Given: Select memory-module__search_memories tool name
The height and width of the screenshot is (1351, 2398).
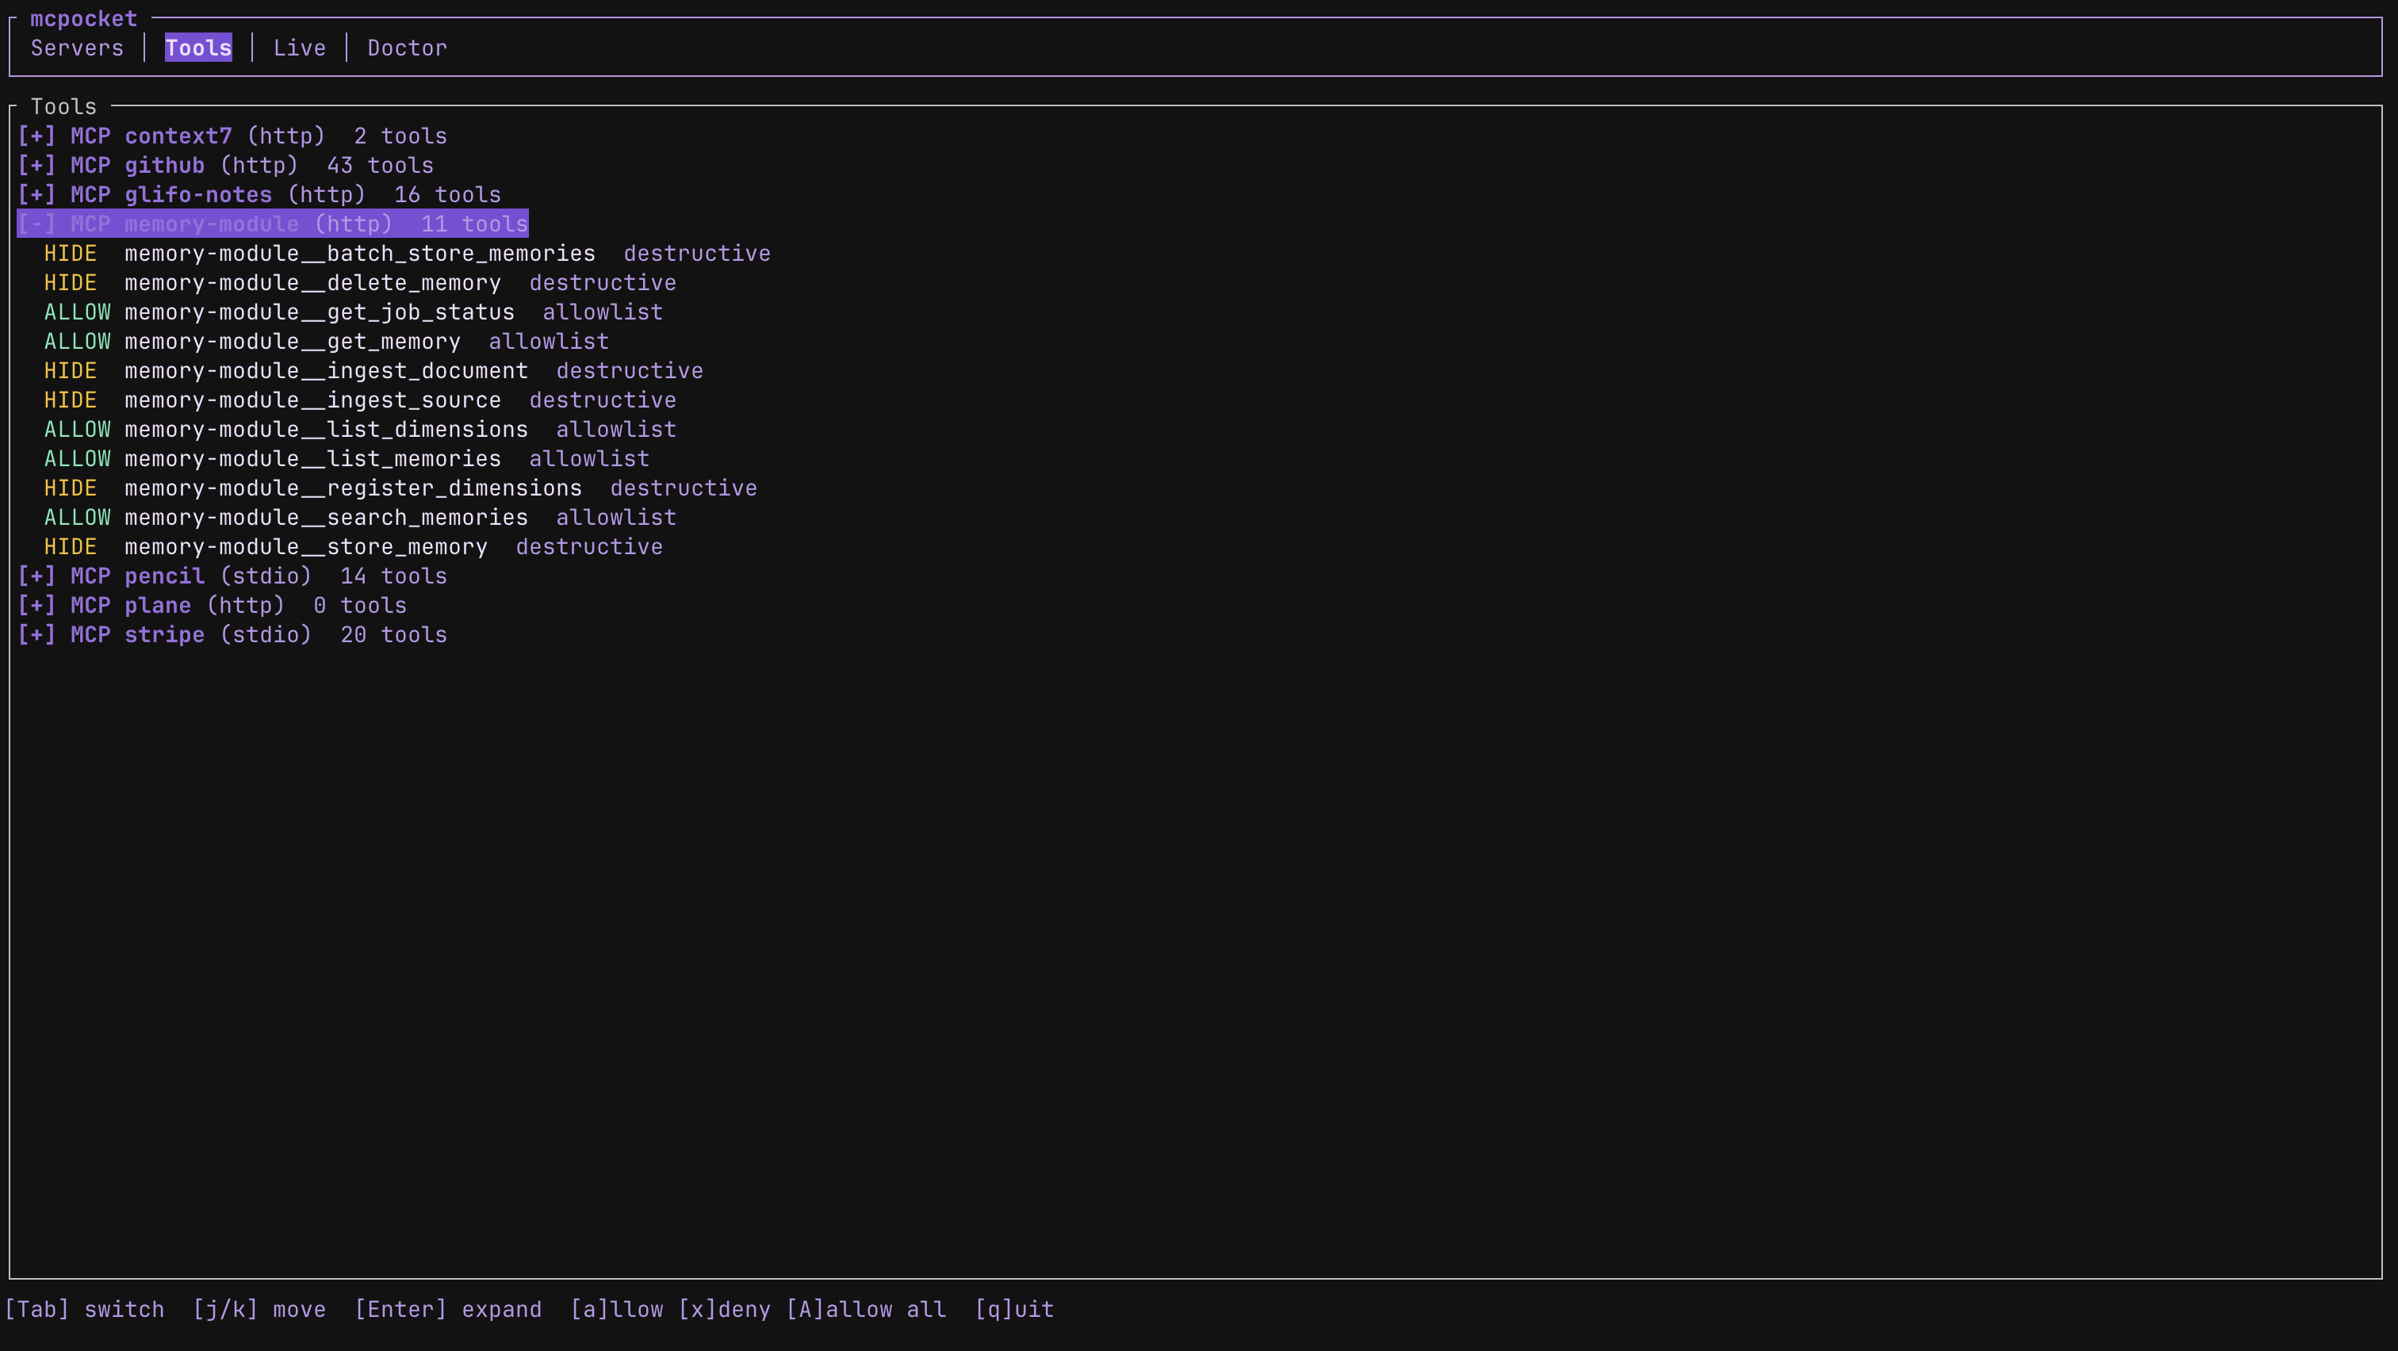Looking at the screenshot, I should point(327,517).
